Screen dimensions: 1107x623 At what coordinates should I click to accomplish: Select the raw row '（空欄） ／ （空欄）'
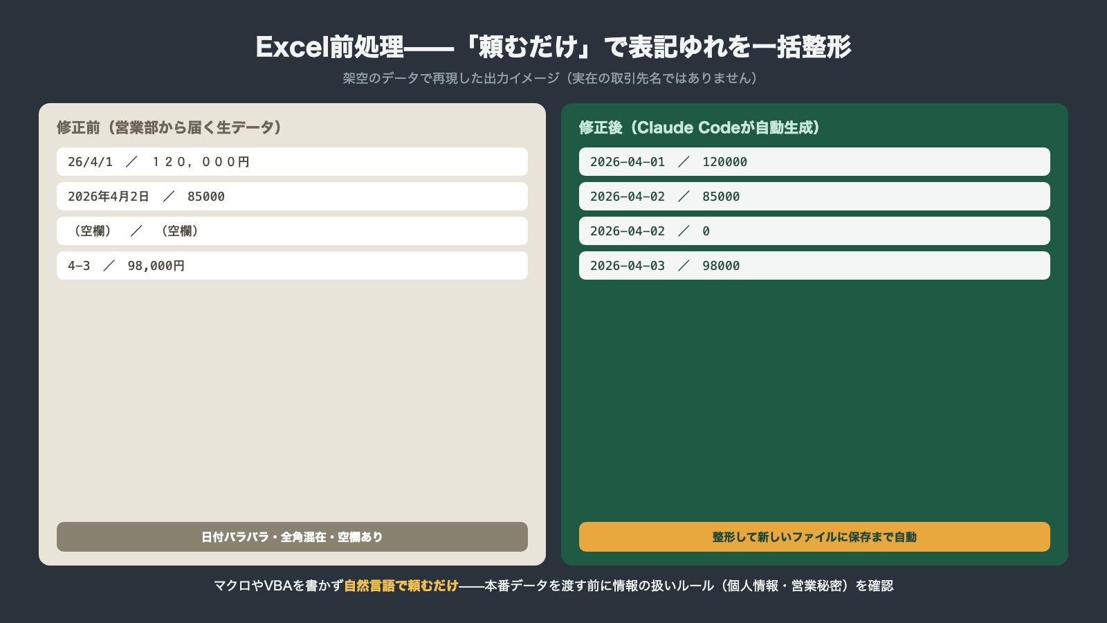point(292,231)
